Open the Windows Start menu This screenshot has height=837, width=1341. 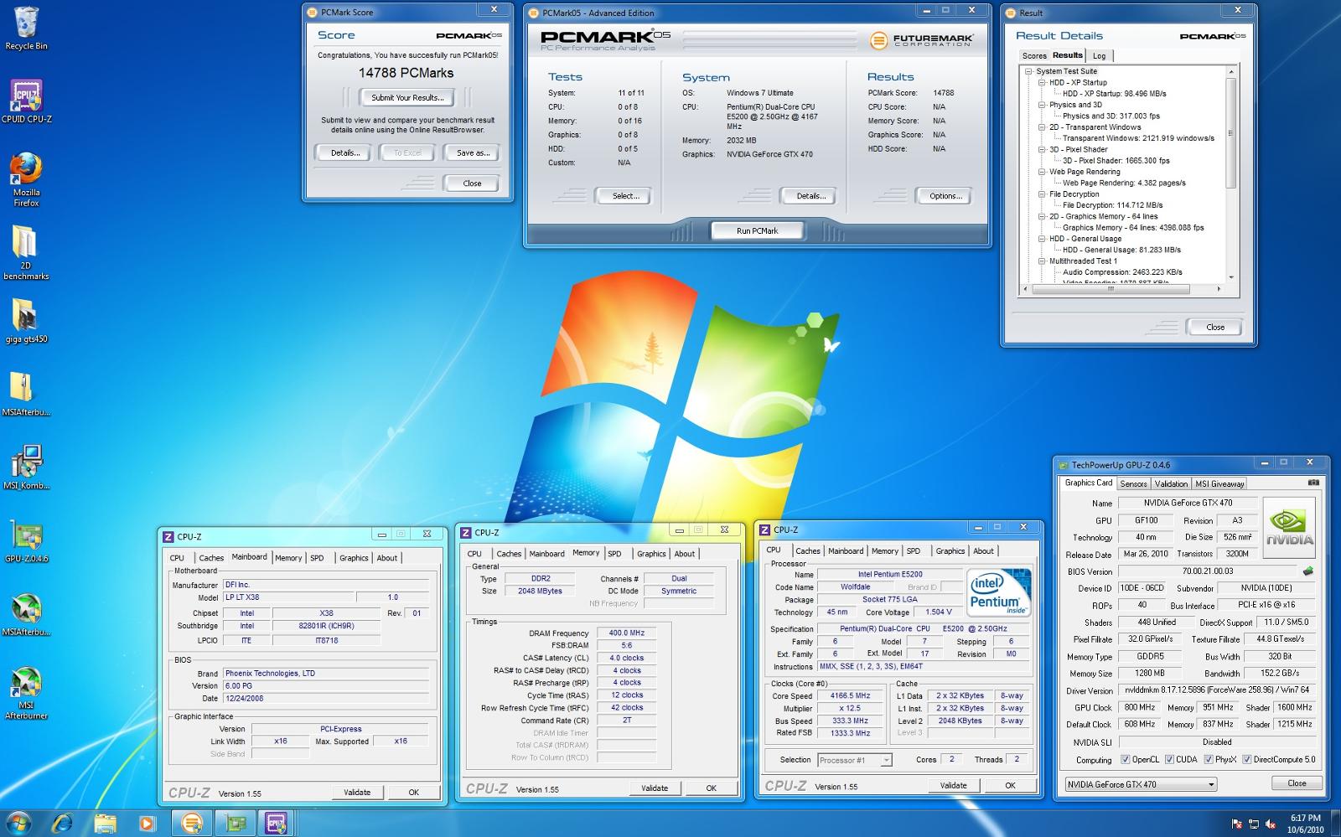click(18, 822)
